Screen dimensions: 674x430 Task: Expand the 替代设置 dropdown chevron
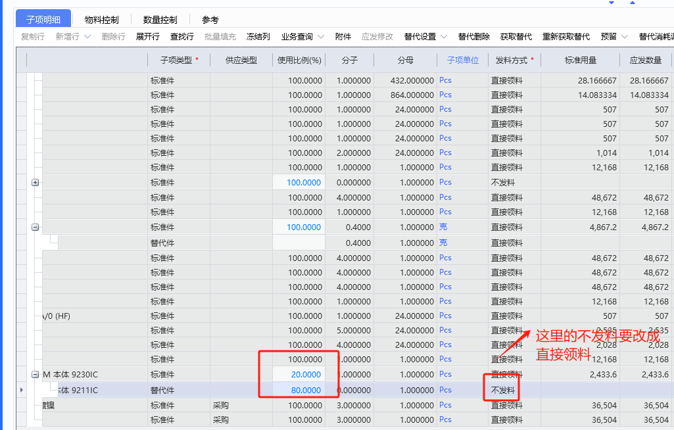click(x=444, y=37)
